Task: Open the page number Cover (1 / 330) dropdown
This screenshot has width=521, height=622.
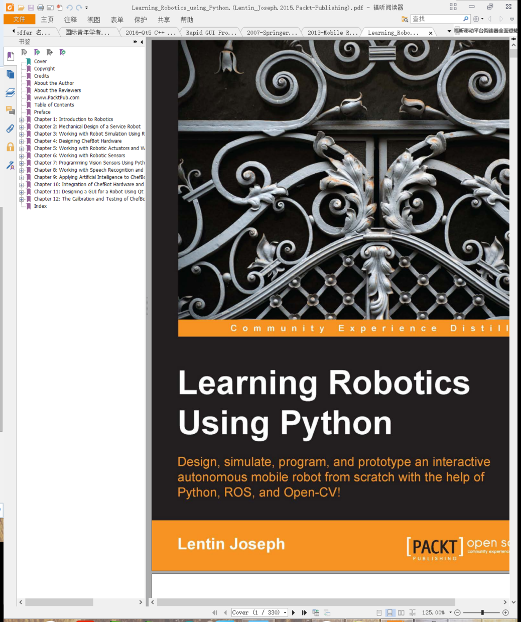Action: coord(285,612)
